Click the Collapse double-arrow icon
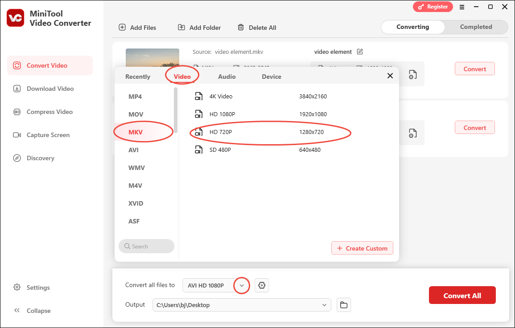This screenshot has height=328, width=515. 17,310
